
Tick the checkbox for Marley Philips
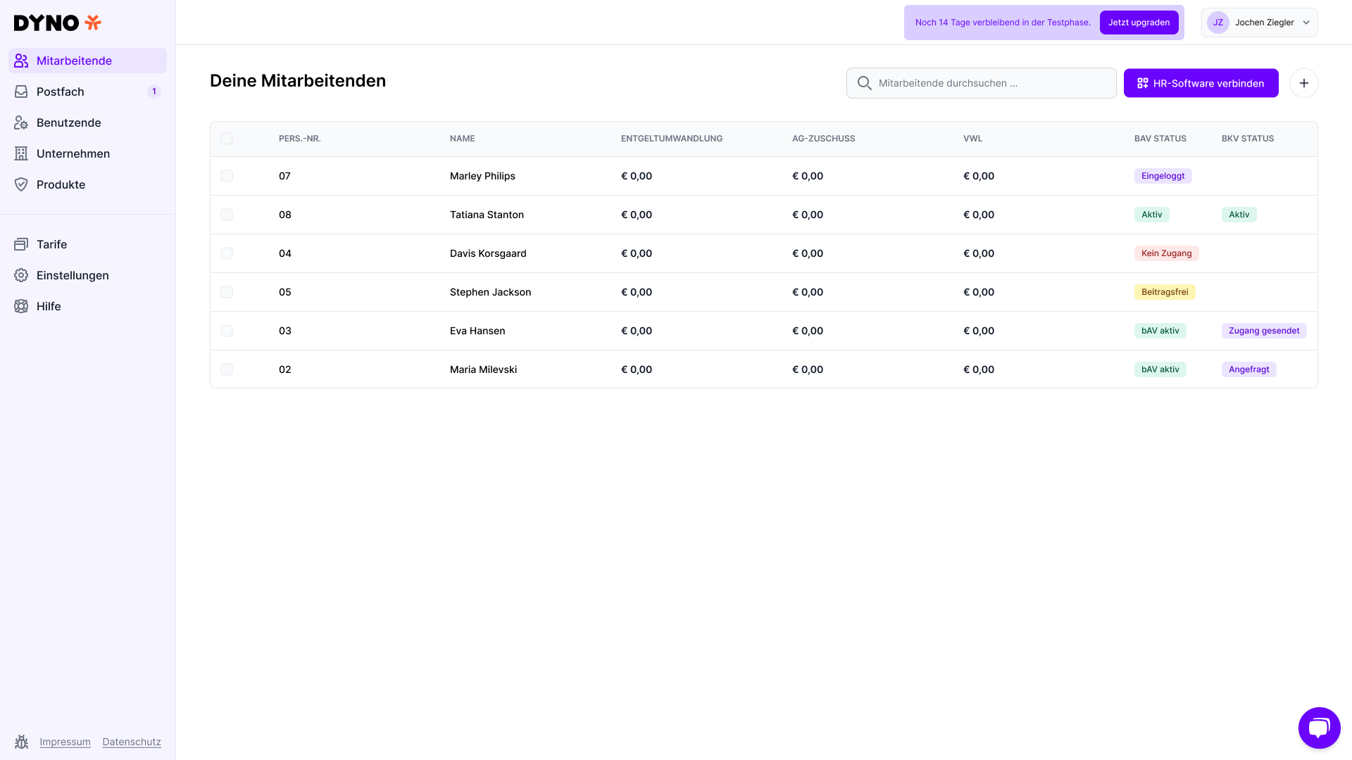pos(227,176)
